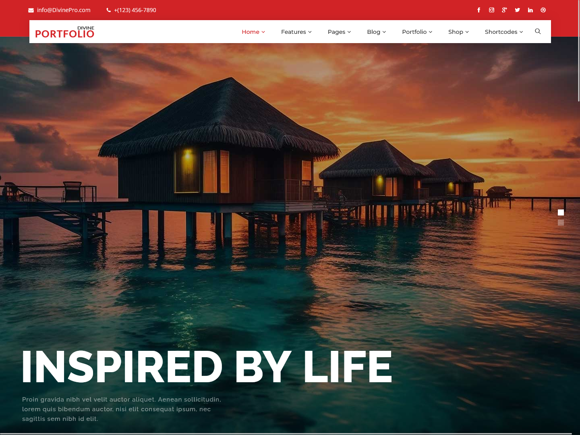Viewport: 580px width, 435px height.
Task: Open the LinkedIn social icon
Action: pos(530,10)
